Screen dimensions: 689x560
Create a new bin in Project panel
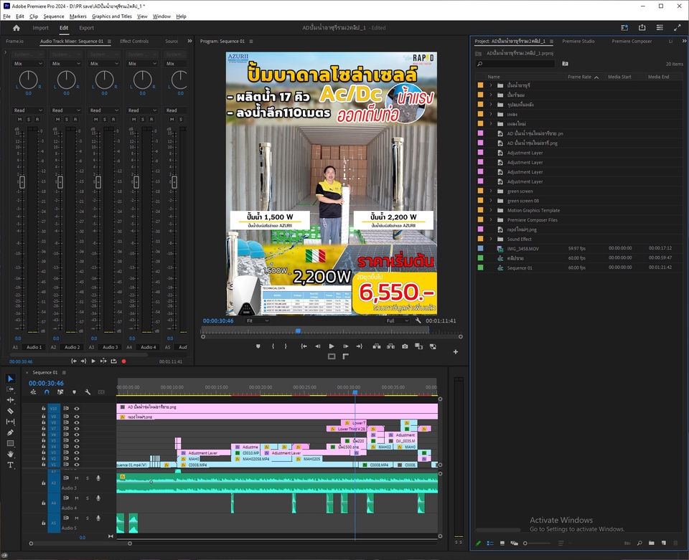click(651, 543)
